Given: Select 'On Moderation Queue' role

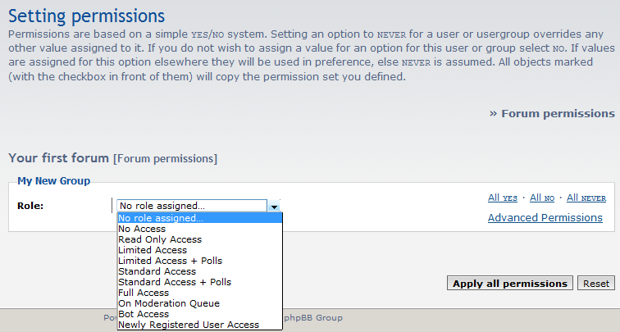Looking at the screenshot, I should click(x=169, y=303).
